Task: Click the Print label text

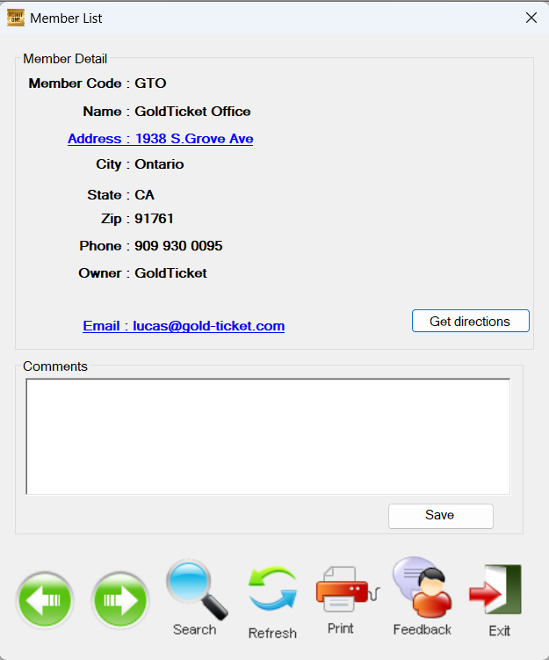Action: [340, 628]
